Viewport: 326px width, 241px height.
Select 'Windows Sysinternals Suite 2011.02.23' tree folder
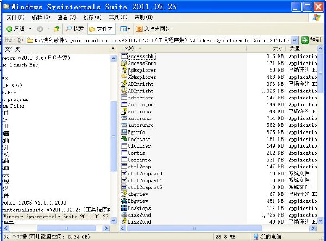click(56, 216)
